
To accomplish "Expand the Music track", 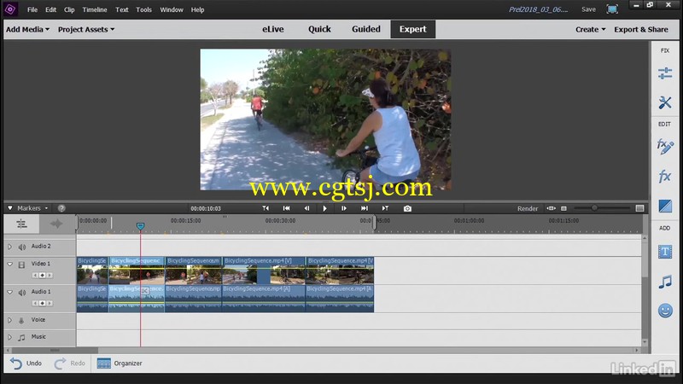I will pos(9,337).
